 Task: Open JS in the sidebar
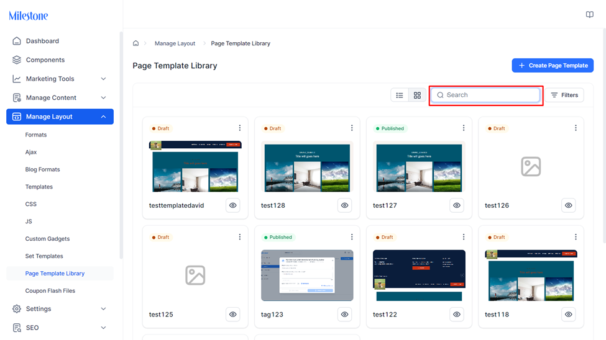click(29, 221)
